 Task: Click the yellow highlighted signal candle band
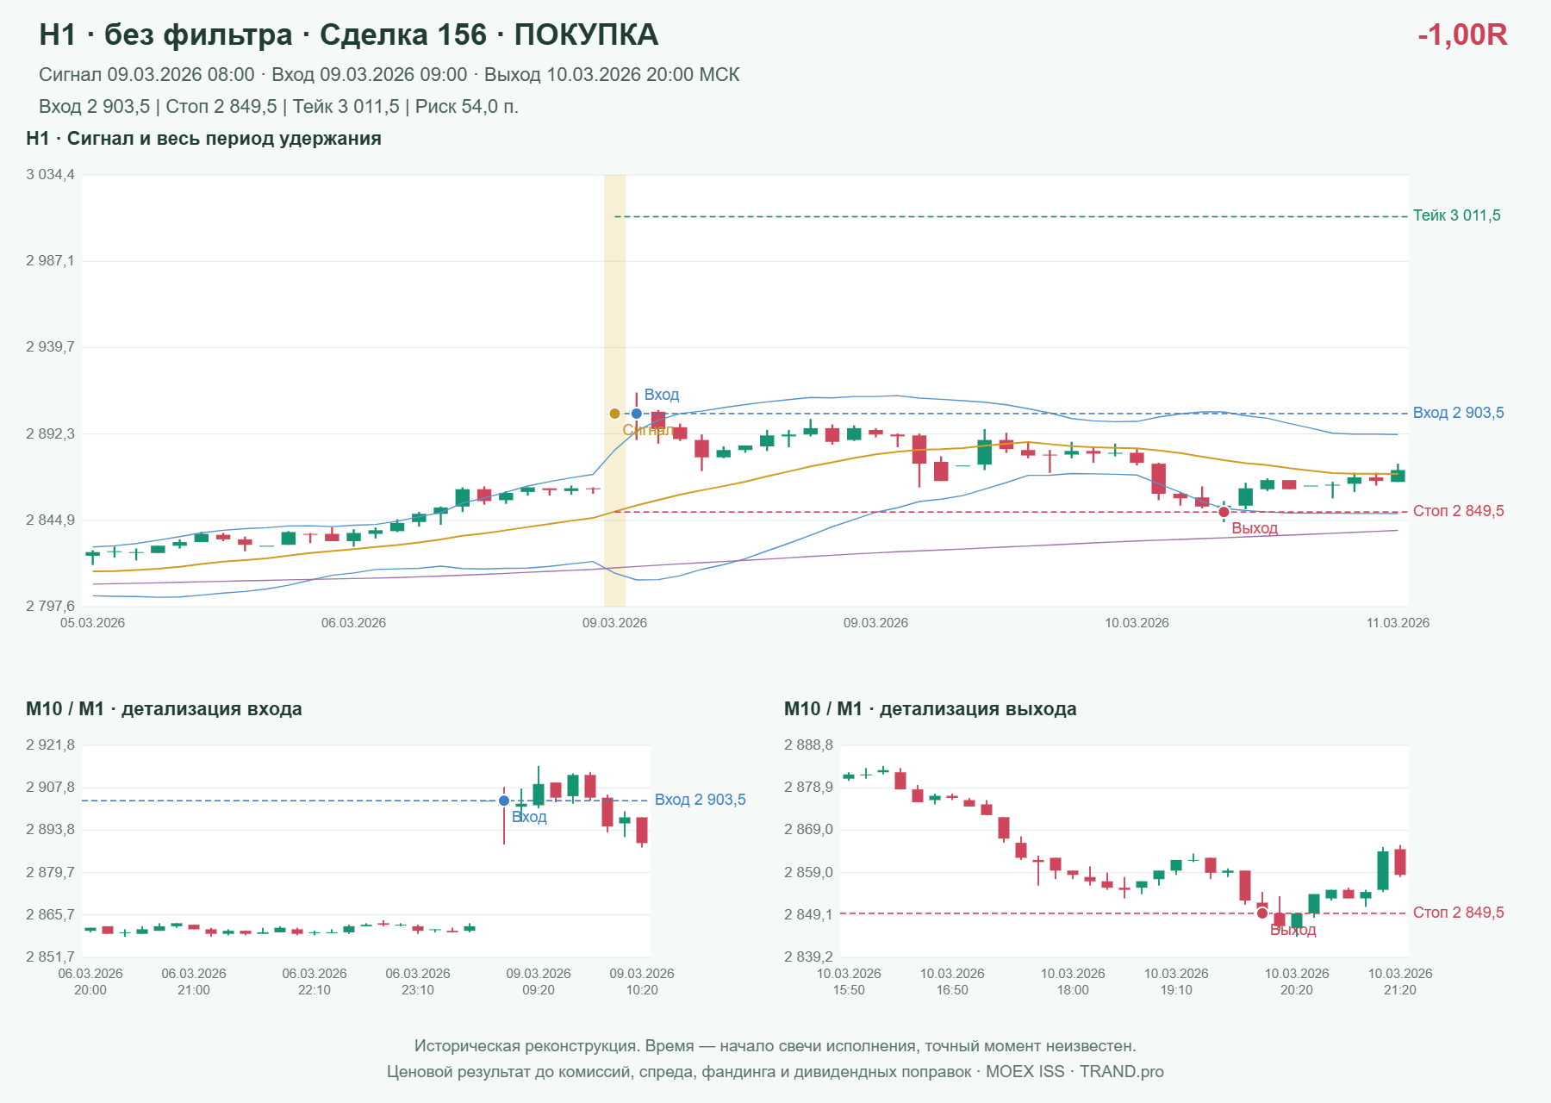tap(614, 390)
